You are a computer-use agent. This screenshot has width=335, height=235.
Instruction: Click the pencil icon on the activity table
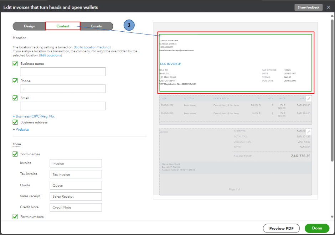point(309,99)
